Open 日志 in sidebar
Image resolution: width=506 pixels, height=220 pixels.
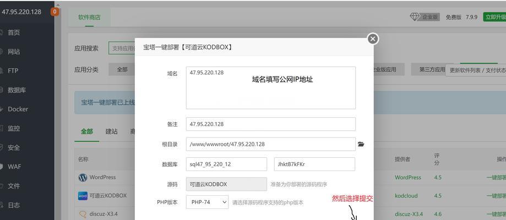[14, 205]
